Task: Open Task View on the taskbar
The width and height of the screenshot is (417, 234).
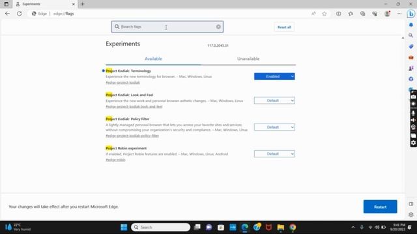Action: pos(197,227)
